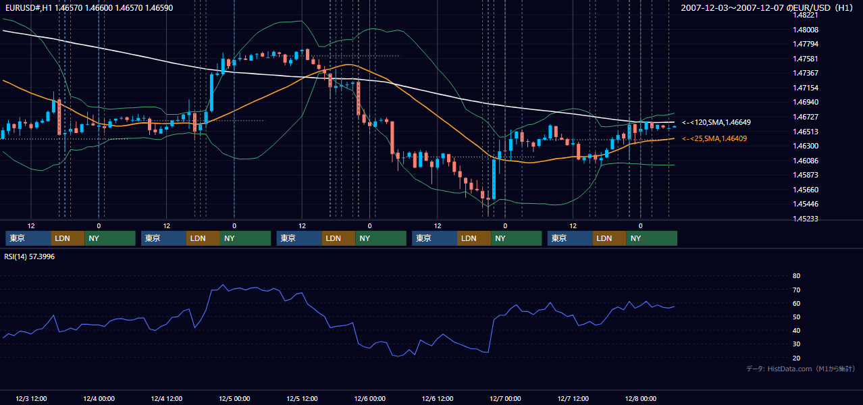Click the 12/8 00:00 time axis label
Image resolution: width=863 pixels, height=405 pixels.
click(641, 398)
